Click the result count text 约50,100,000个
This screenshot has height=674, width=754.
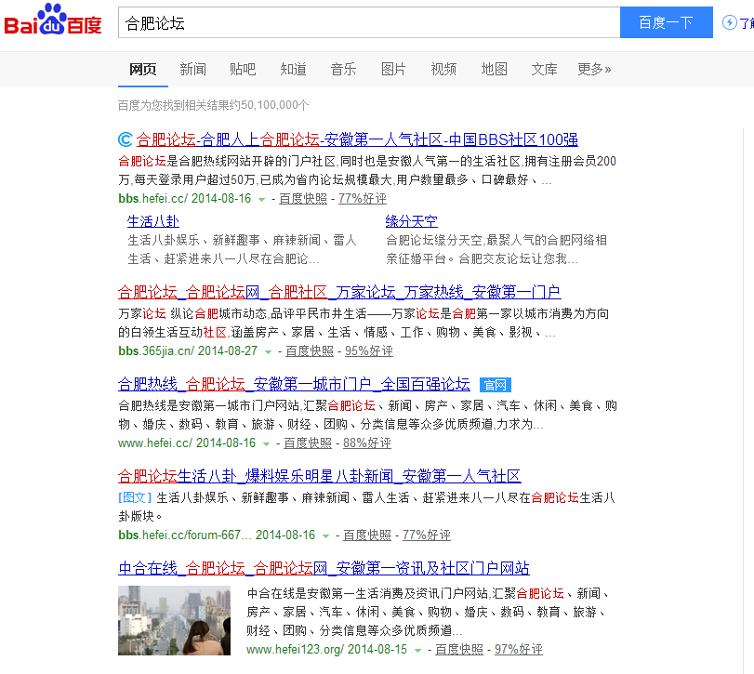[270, 105]
